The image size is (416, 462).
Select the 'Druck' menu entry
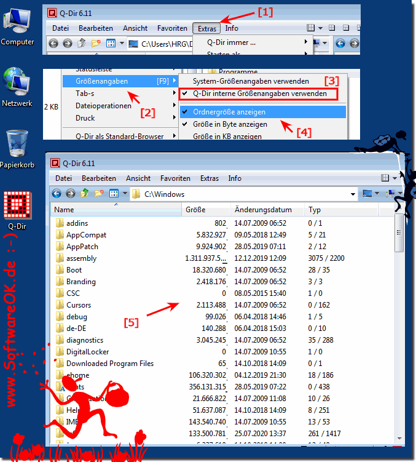click(x=120, y=118)
